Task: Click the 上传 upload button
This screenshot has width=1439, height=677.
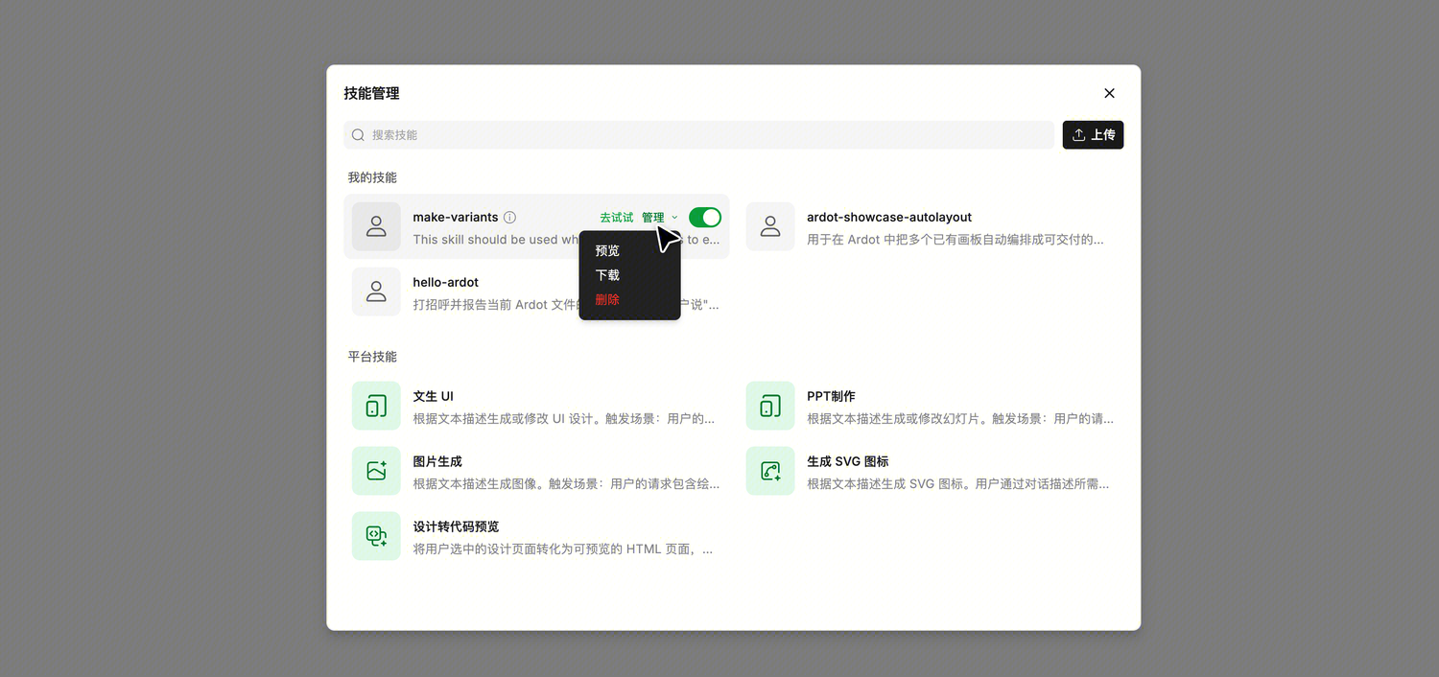Action: 1093,135
